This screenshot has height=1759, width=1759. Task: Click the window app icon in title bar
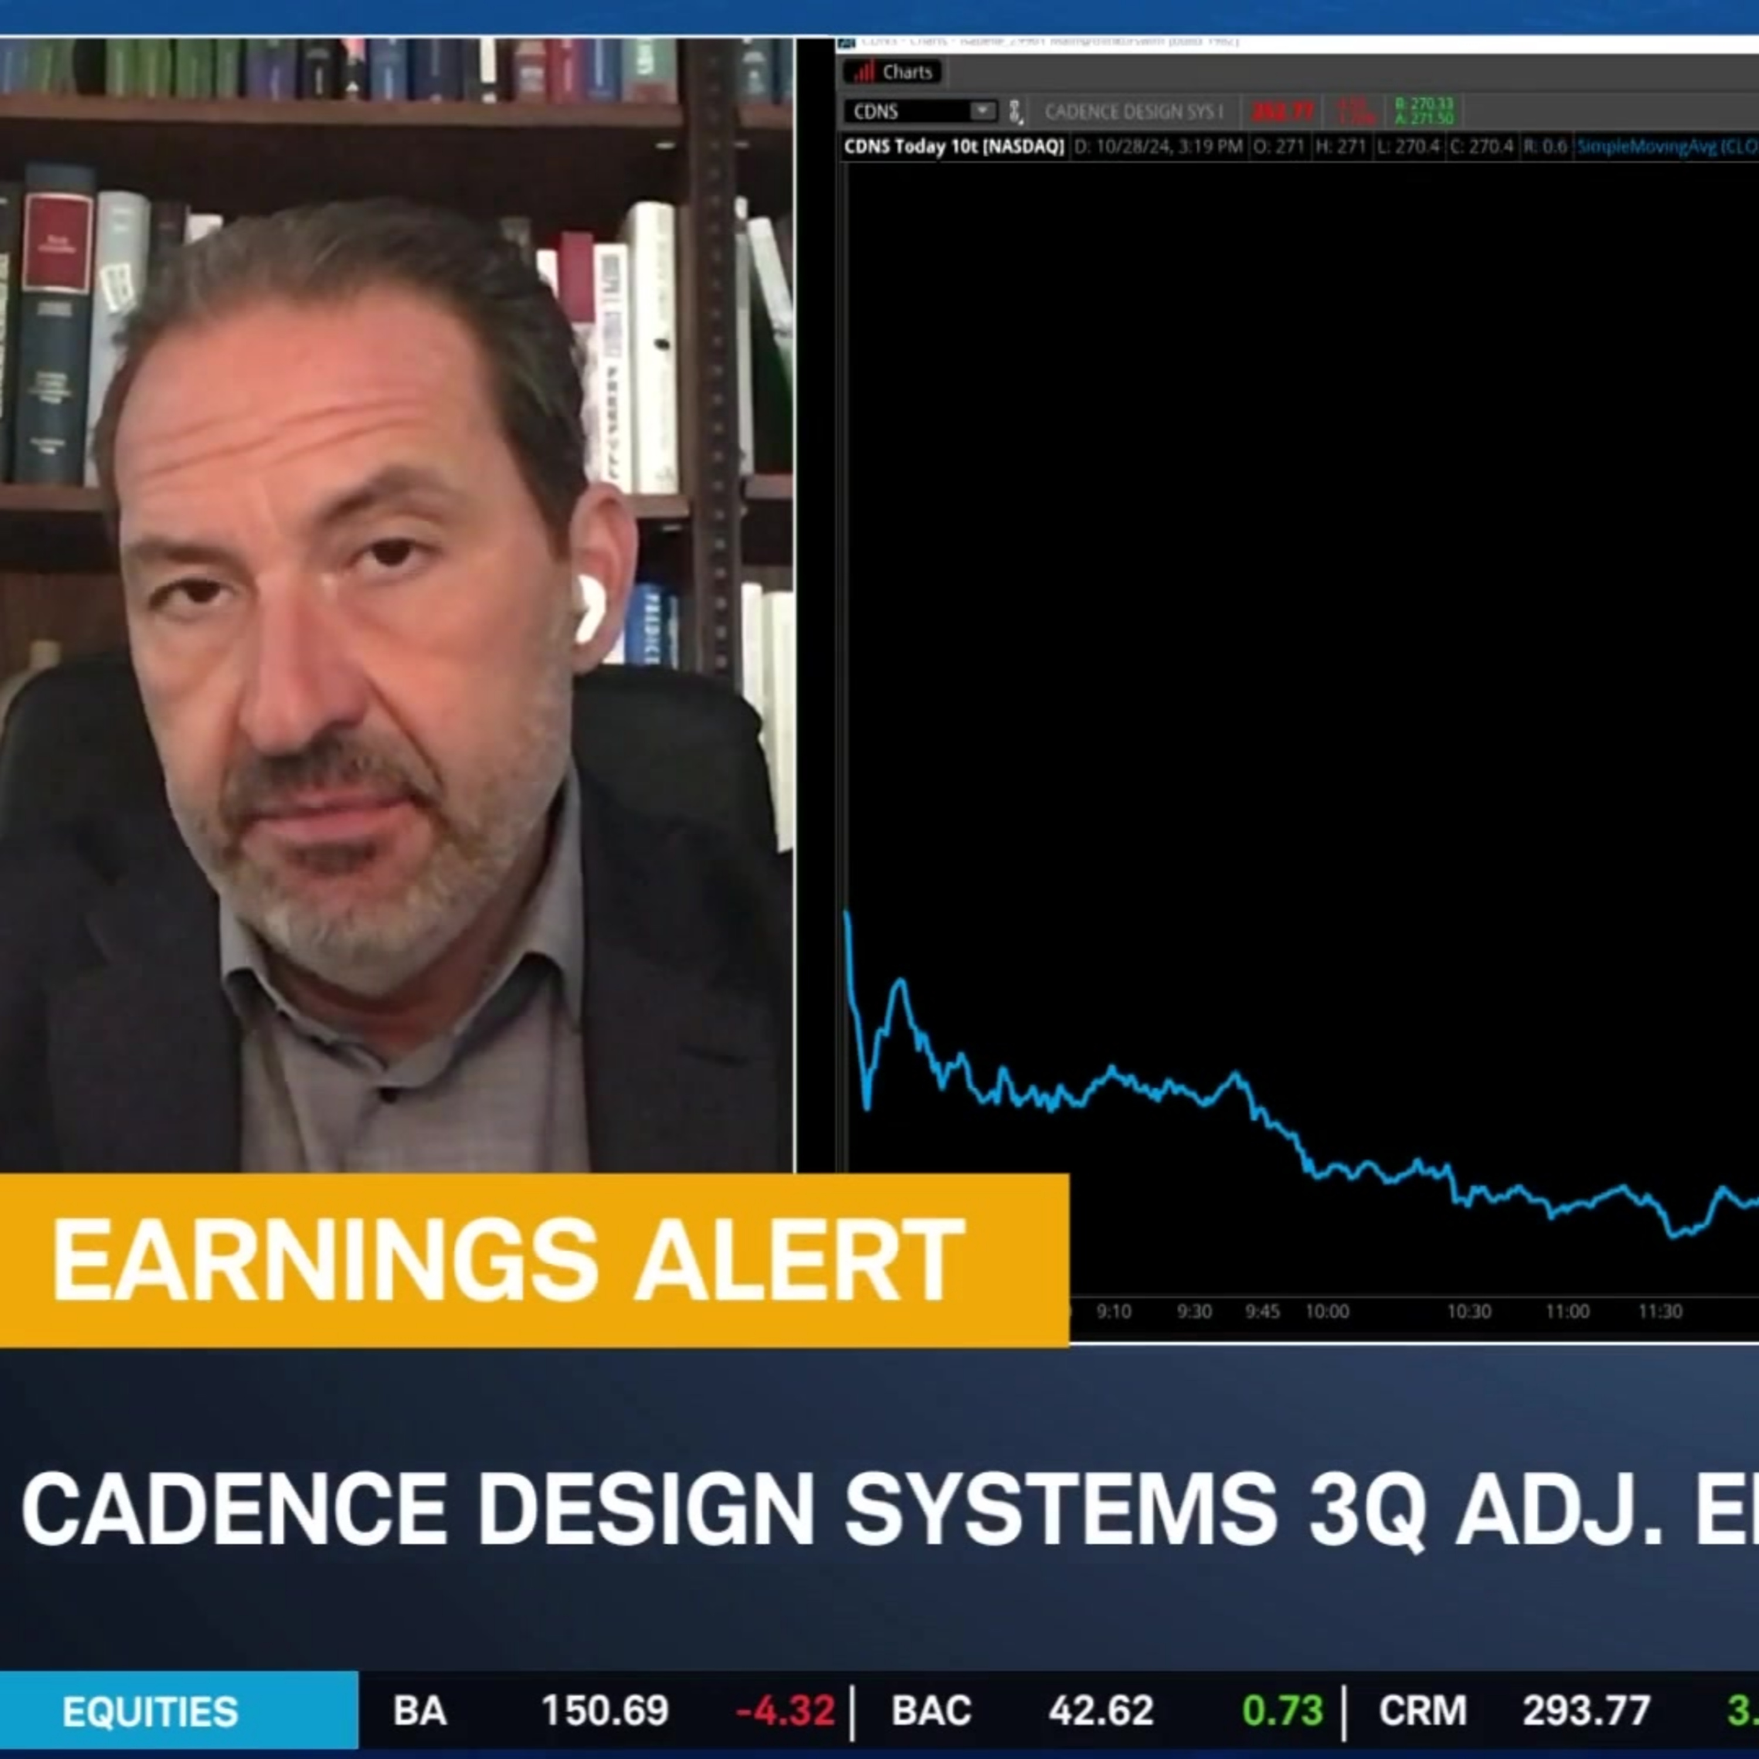pyautogui.click(x=846, y=43)
